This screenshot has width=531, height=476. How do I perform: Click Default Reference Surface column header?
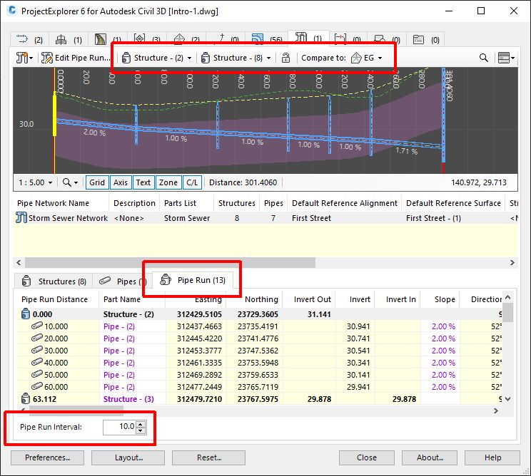[x=453, y=203]
